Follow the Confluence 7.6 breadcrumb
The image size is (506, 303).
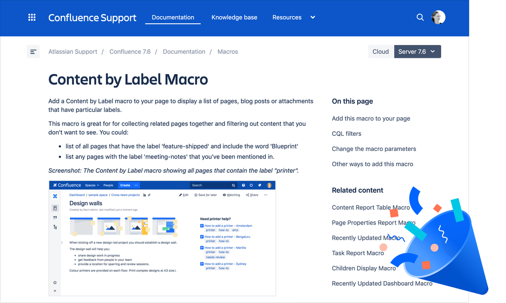click(130, 52)
